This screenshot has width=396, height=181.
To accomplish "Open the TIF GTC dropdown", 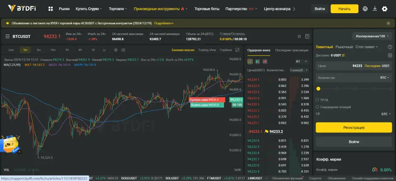I will coord(386,114).
